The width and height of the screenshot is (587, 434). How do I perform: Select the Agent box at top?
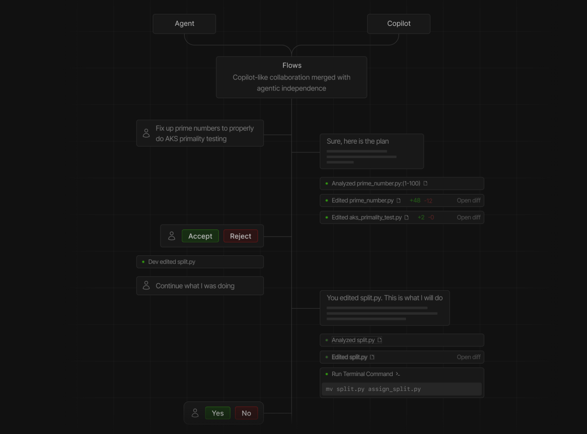(x=184, y=23)
